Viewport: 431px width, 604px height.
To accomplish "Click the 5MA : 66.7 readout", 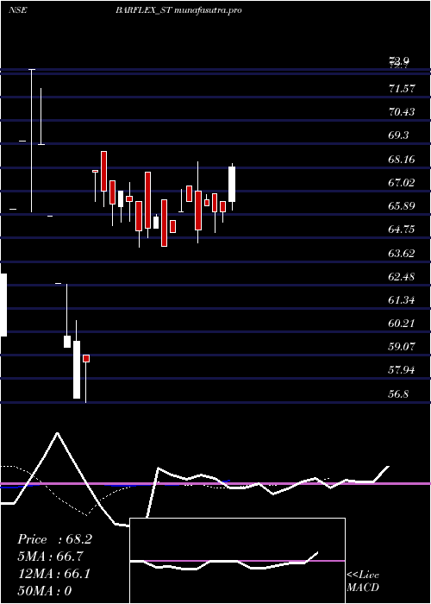I will [x=50, y=557].
